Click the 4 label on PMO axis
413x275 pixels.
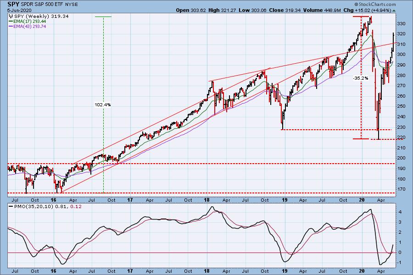click(400, 212)
